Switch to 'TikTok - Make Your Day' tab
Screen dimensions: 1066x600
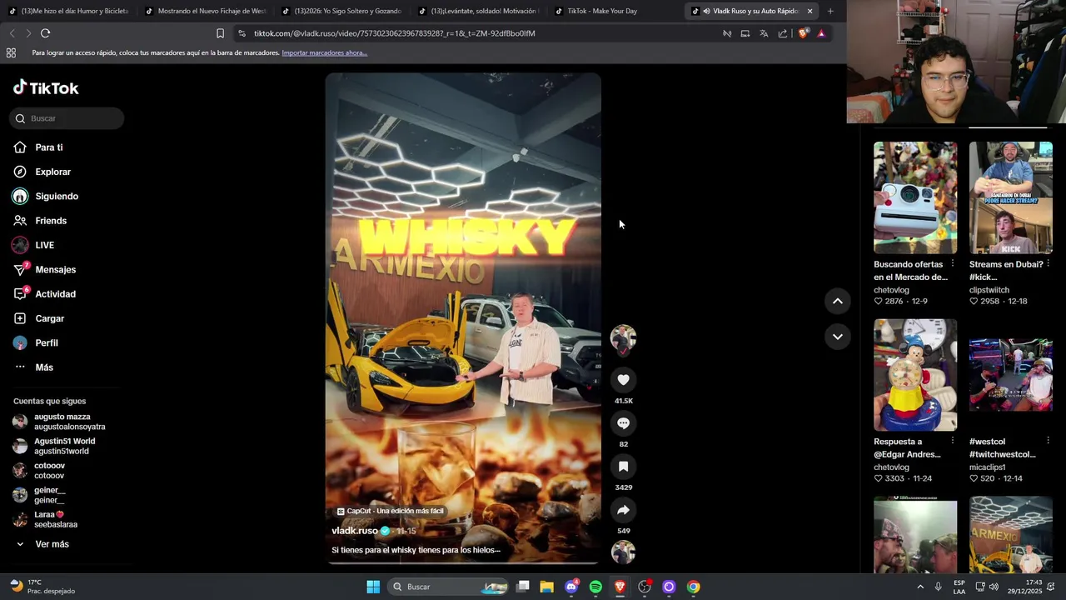coord(615,11)
